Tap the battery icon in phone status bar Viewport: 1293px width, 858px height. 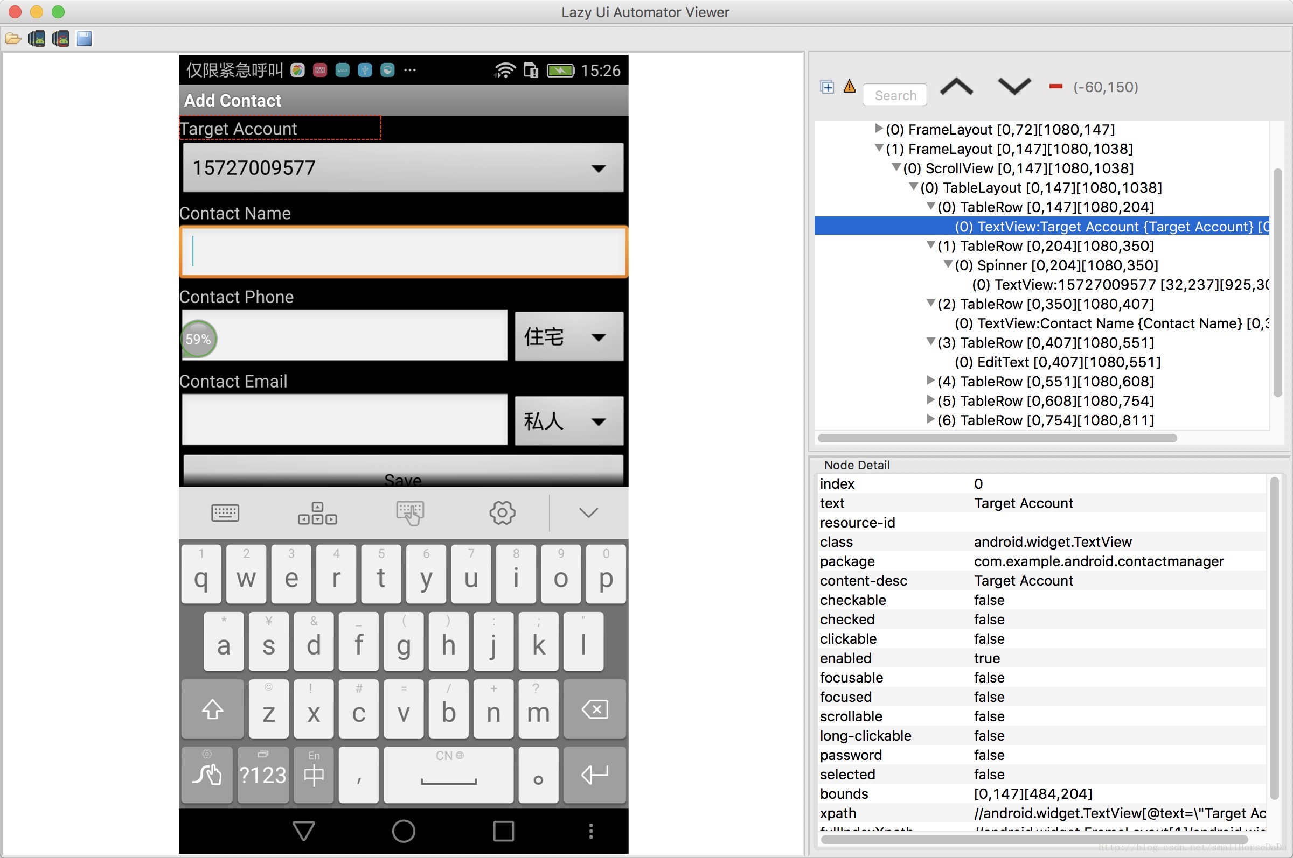point(560,71)
